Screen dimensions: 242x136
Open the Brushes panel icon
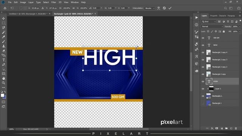pos(197,32)
